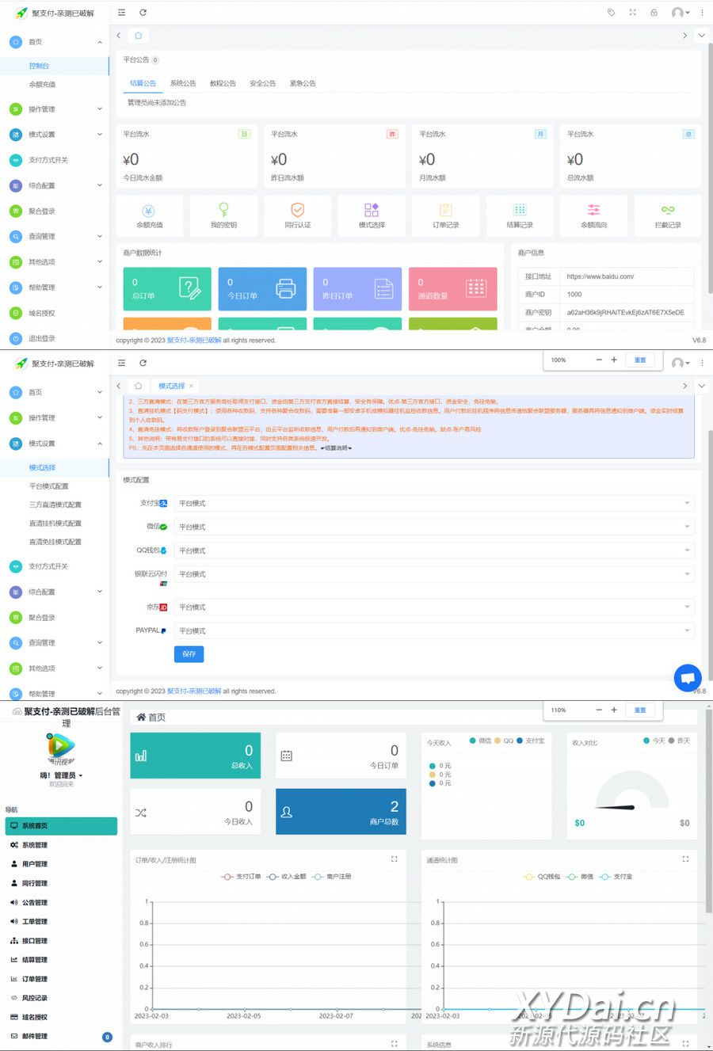Open the 结算记录 grid icon tile

click(x=520, y=215)
